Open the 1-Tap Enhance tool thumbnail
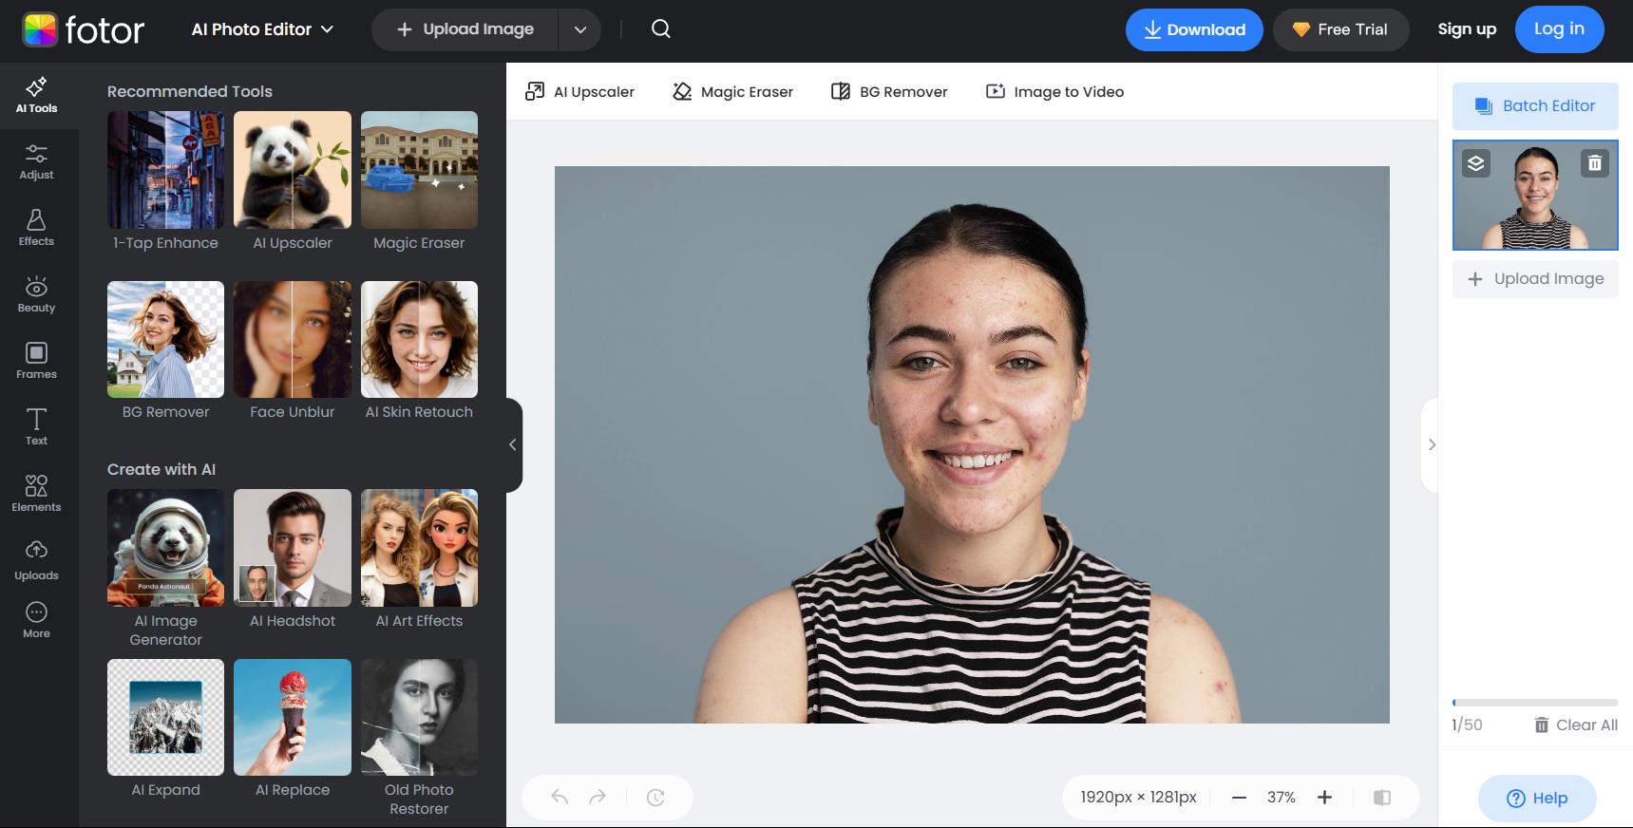Image resolution: width=1633 pixels, height=828 pixels. click(x=165, y=170)
